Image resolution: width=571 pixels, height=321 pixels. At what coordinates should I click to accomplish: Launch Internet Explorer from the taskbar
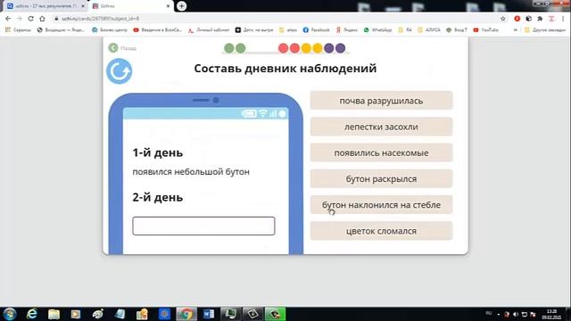pos(32,314)
